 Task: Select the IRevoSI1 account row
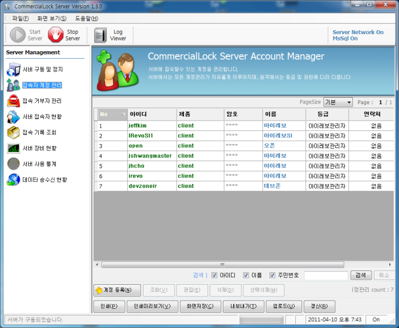(x=244, y=136)
